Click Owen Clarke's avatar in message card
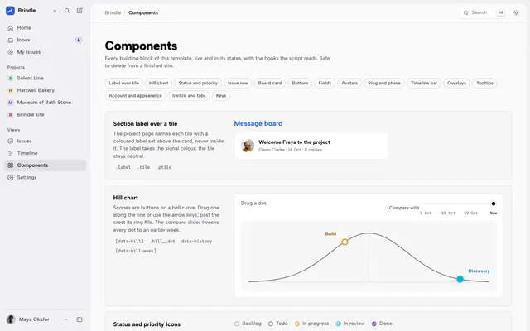Image resolution: width=530 pixels, height=331 pixels. 248,146
